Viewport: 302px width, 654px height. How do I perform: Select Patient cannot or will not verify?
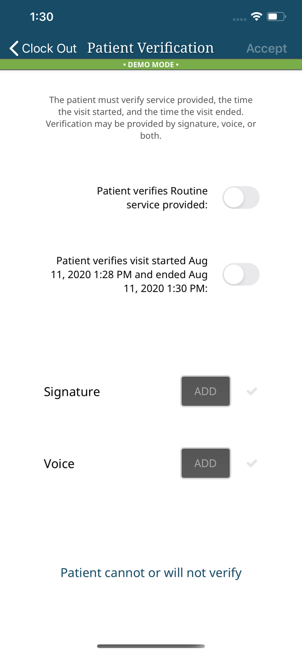pyautogui.click(x=151, y=572)
